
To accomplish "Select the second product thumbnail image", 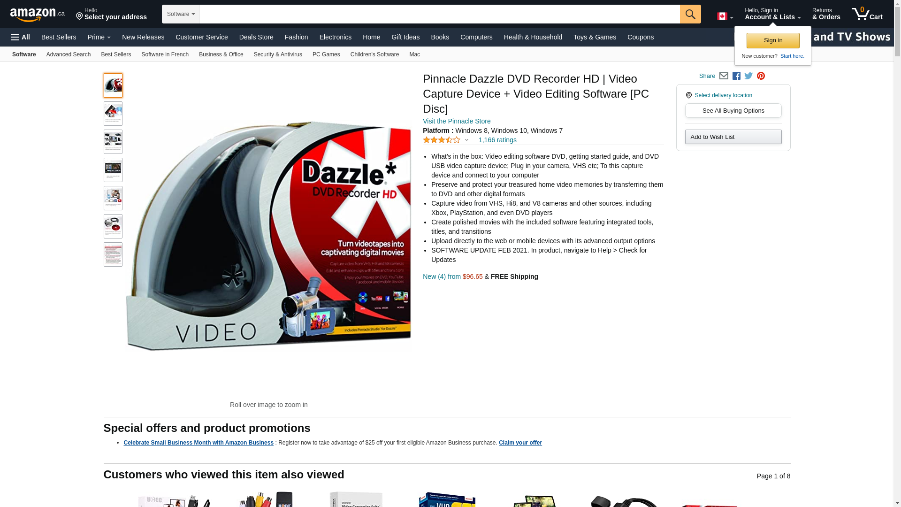I will [113, 114].
